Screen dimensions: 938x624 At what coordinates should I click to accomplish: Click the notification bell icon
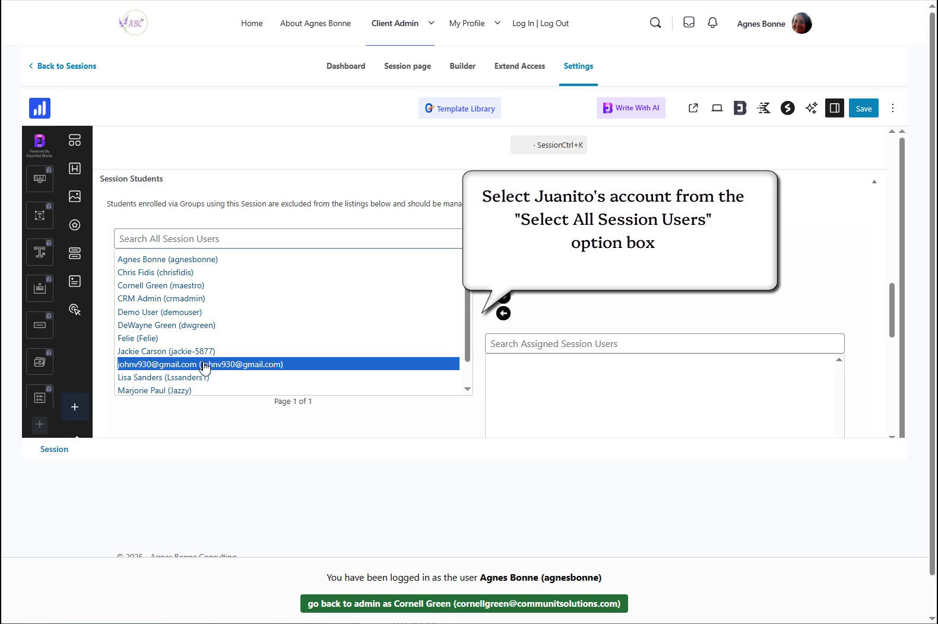[x=712, y=23]
